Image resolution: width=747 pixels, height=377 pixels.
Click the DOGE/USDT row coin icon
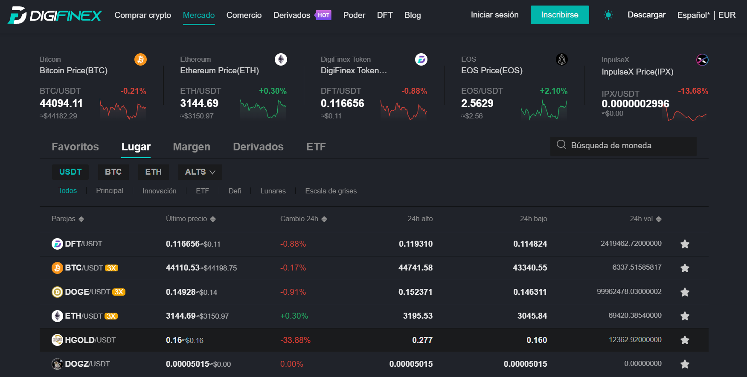pos(57,292)
